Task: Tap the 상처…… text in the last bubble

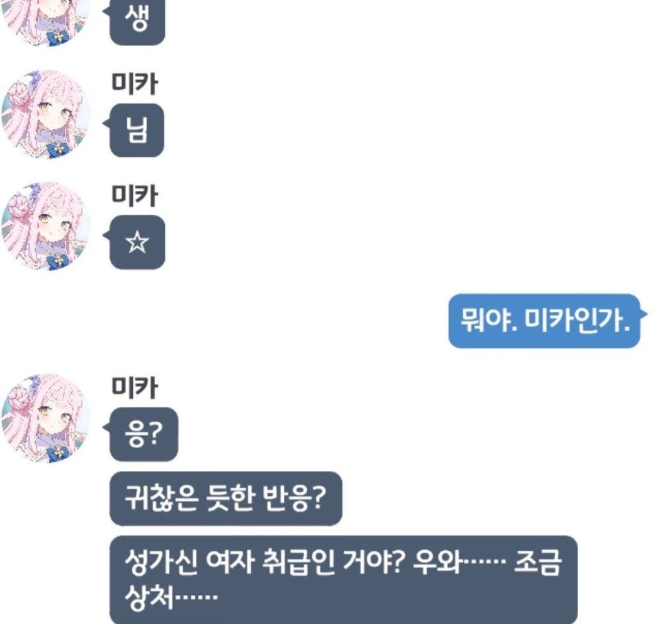Action: [171, 597]
